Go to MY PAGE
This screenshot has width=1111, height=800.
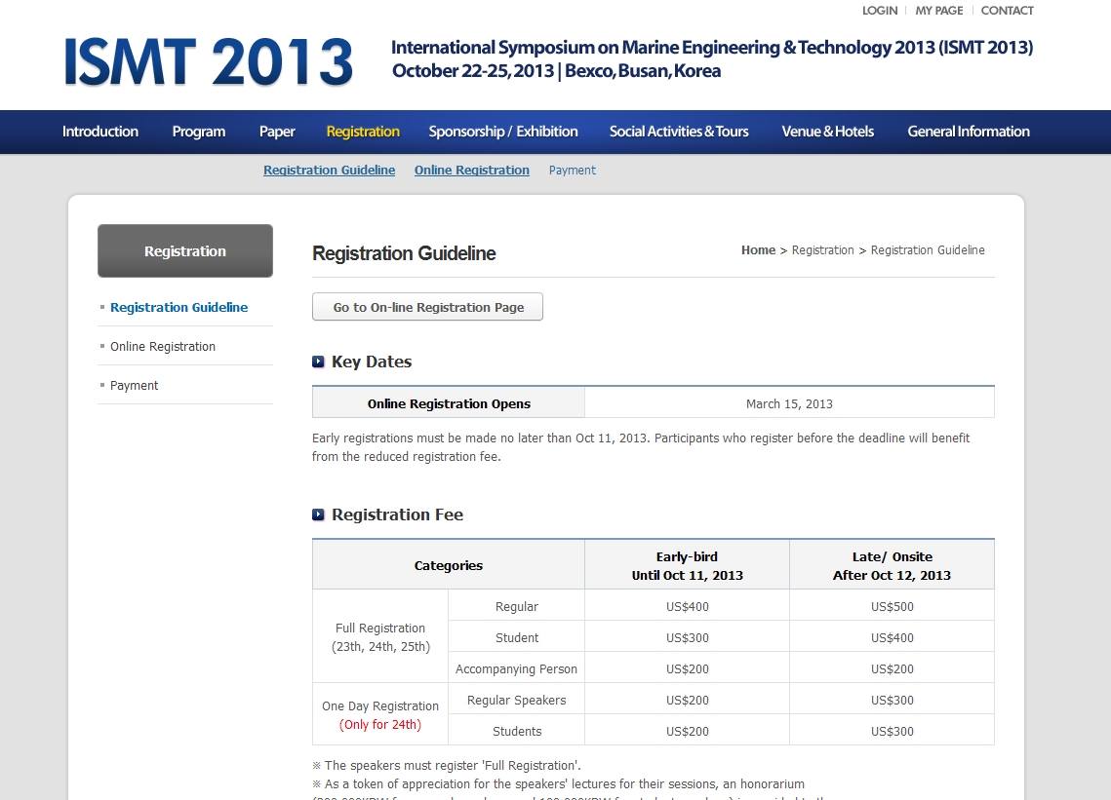click(x=938, y=11)
